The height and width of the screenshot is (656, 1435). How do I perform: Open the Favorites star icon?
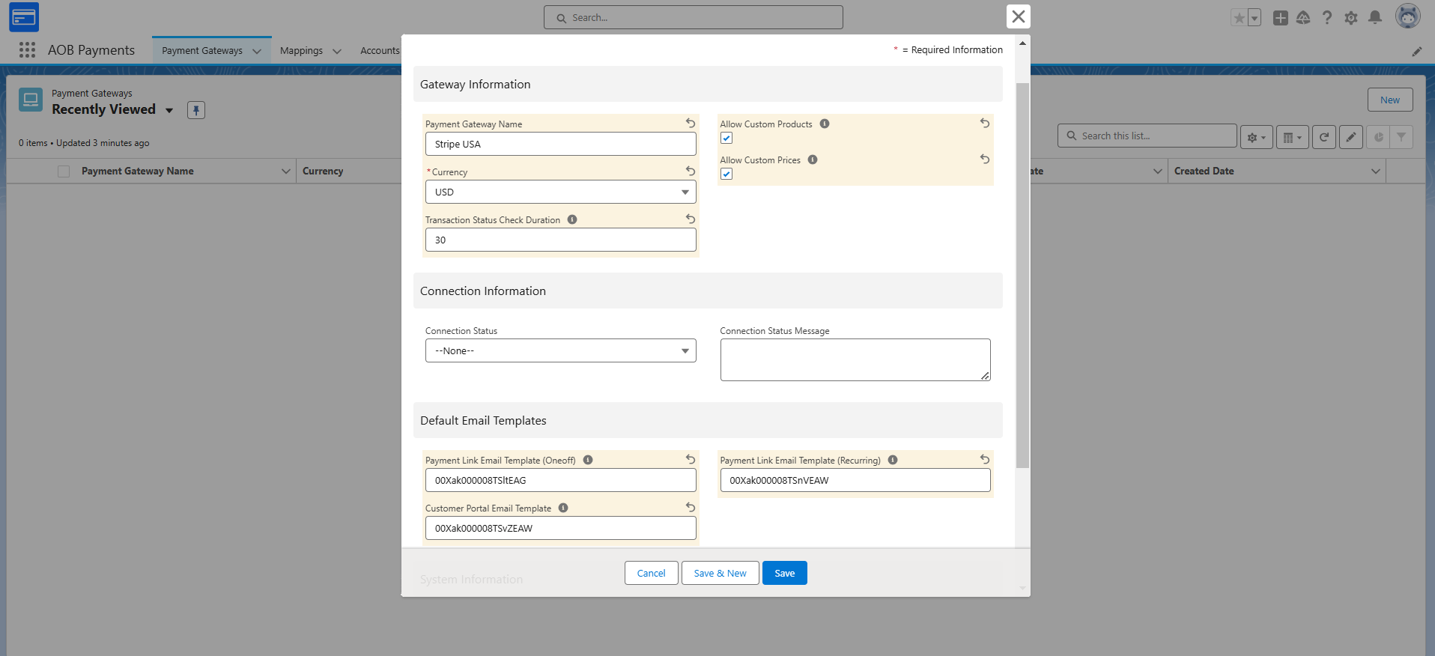[x=1240, y=18]
